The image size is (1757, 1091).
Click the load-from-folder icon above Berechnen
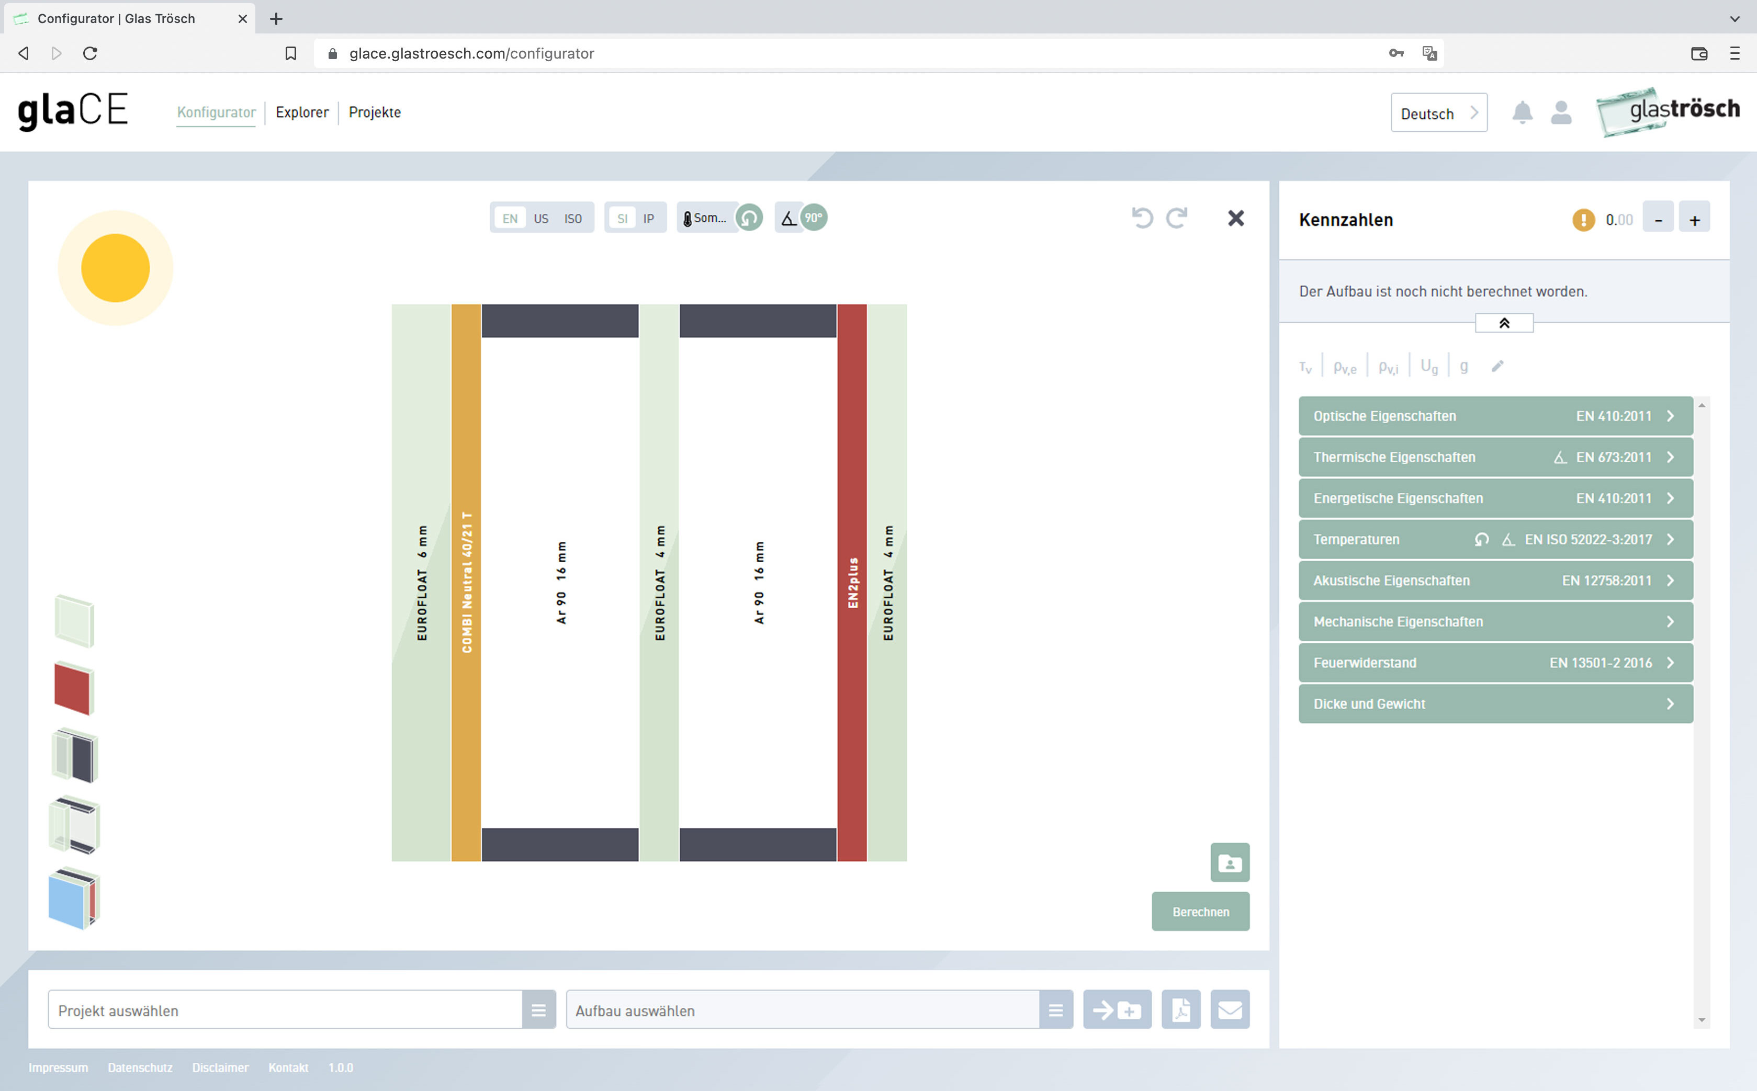(x=1230, y=862)
